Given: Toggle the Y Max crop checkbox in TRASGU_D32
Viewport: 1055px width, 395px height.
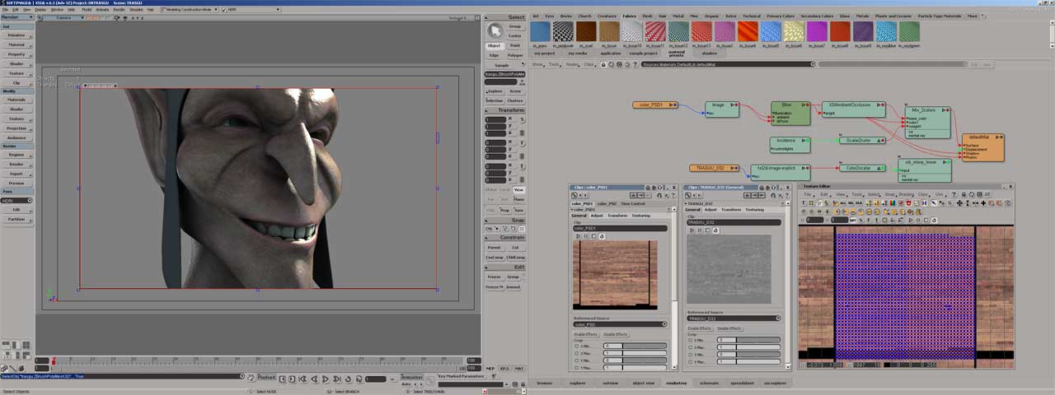Looking at the screenshot, I should 691,362.
